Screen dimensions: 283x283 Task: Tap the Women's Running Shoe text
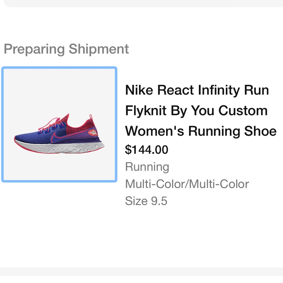[201, 131]
